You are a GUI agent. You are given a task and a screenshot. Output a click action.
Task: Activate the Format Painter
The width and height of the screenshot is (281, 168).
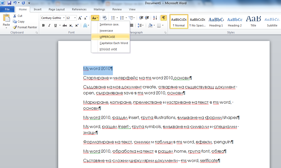tap(25, 27)
